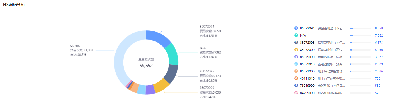The width and height of the screenshot is (403, 107).
Task: Select the light blue 85079010 donut segment
Action: click(x=141, y=90)
